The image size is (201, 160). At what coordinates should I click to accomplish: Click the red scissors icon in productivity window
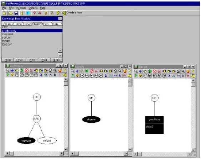click(31, 70)
